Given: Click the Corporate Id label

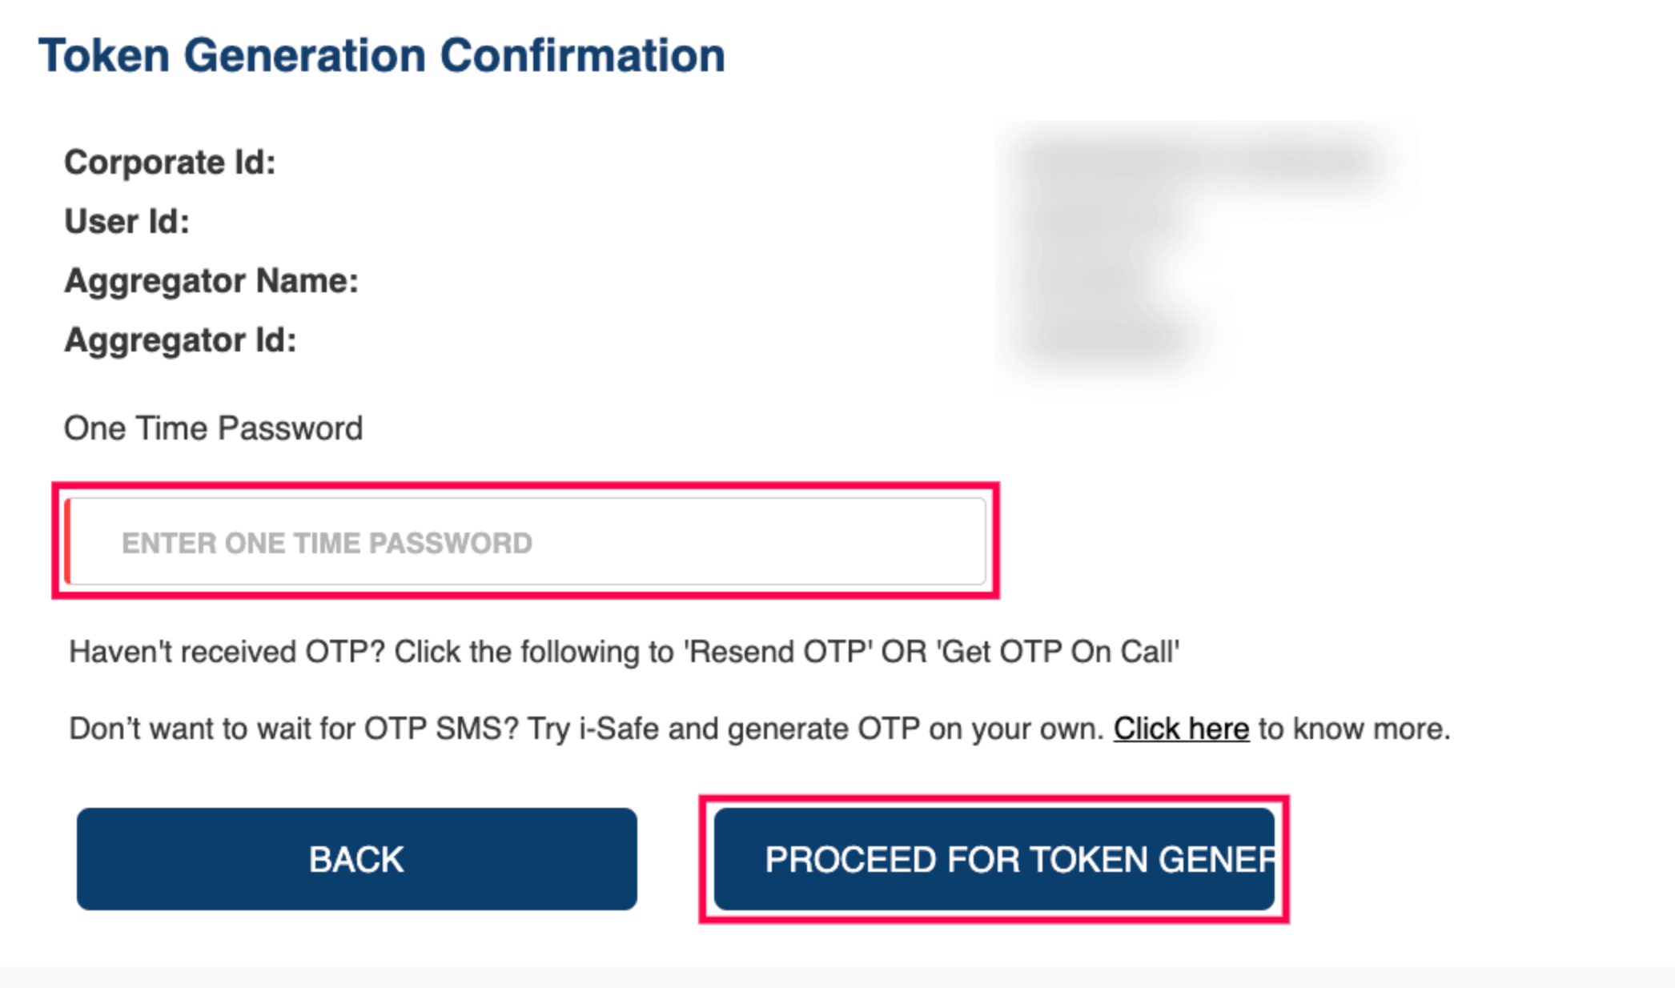Looking at the screenshot, I should [x=168, y=163].
